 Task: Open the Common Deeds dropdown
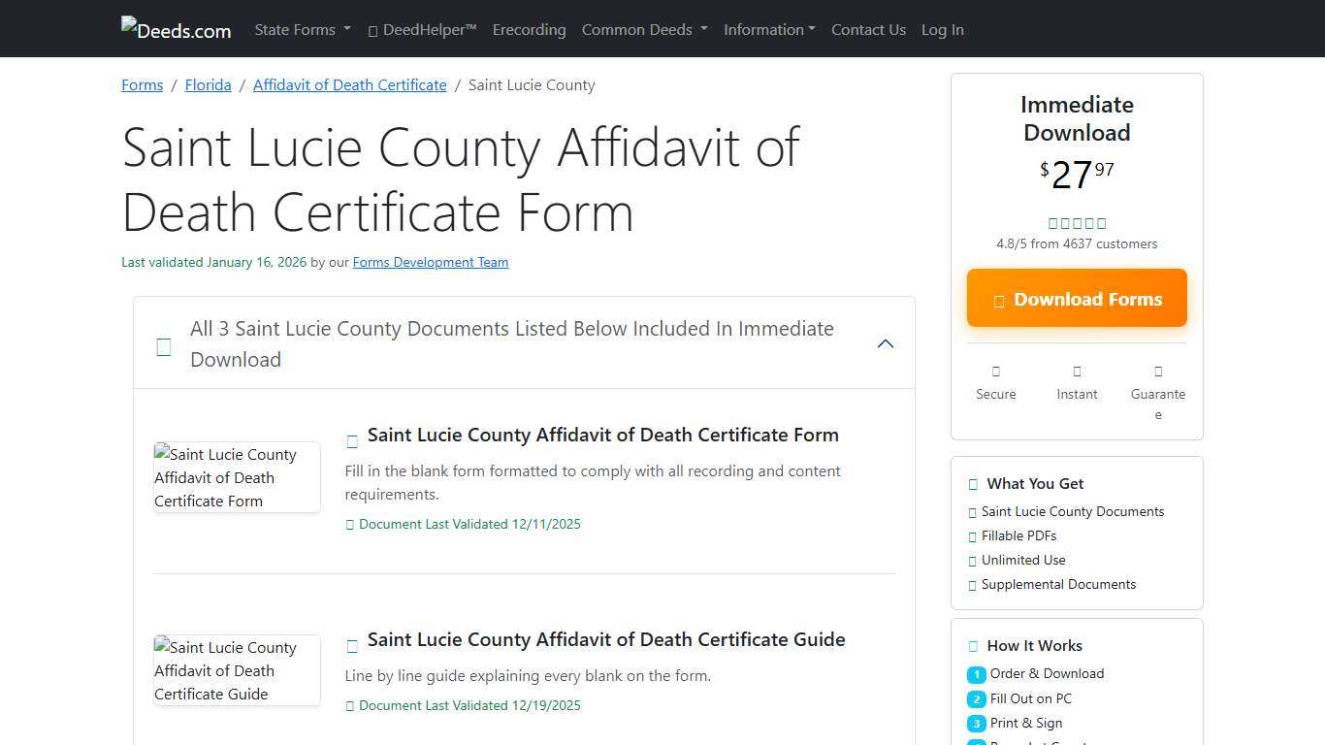click(x=644, y=29)
